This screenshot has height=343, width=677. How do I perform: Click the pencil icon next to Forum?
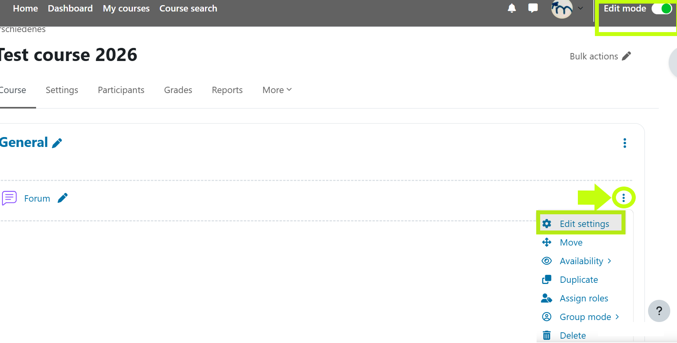(63, 198)
